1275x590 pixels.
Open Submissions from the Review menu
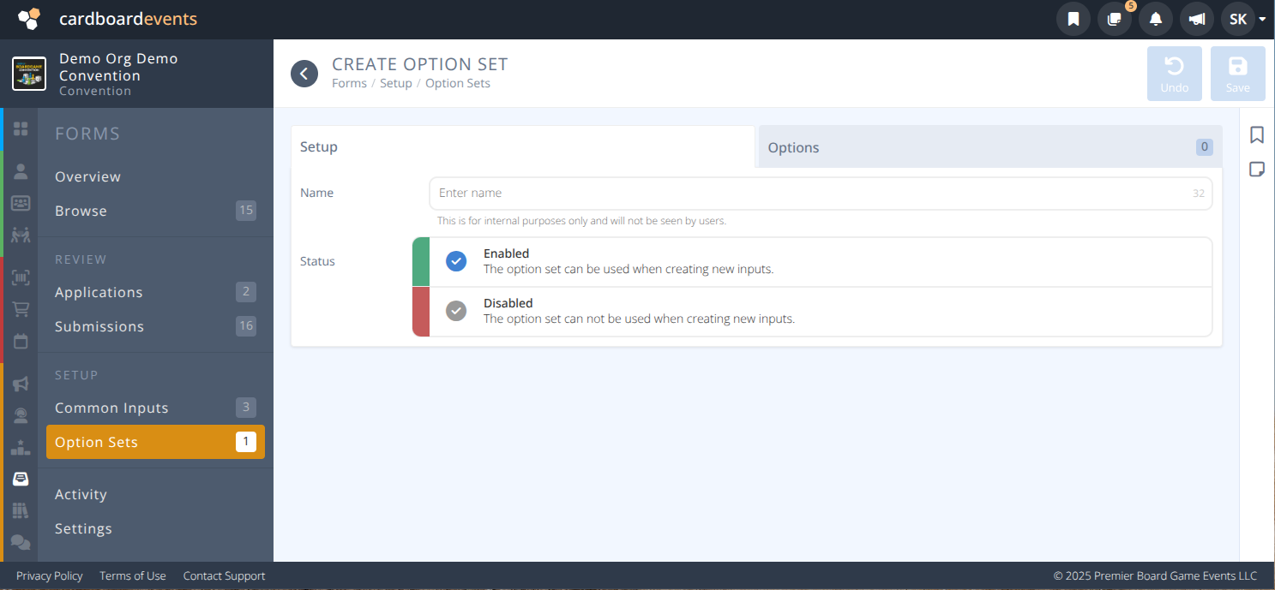(x=99, y=326)
